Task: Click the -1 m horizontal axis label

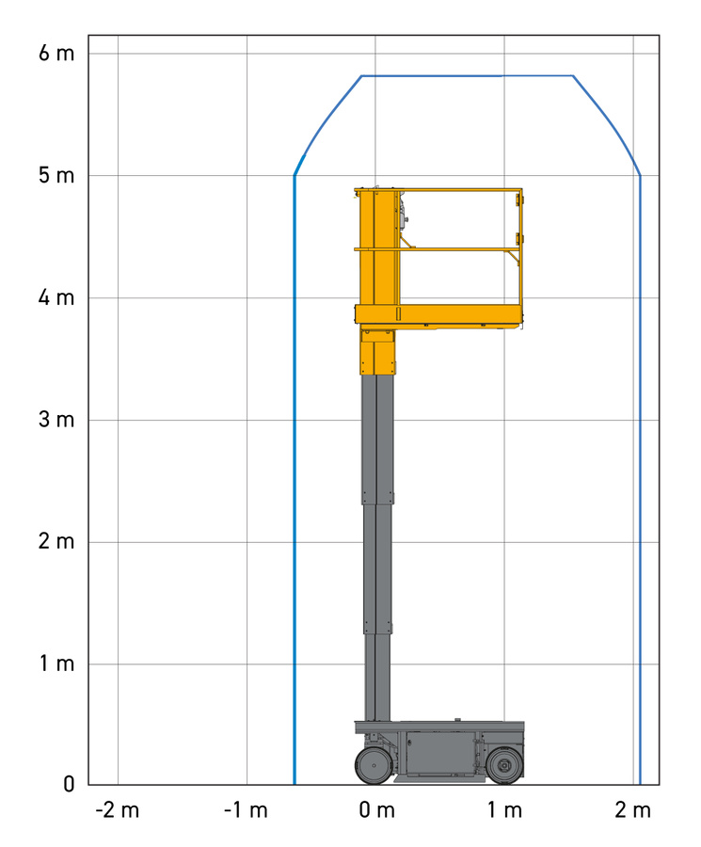Action: [247, 810]
